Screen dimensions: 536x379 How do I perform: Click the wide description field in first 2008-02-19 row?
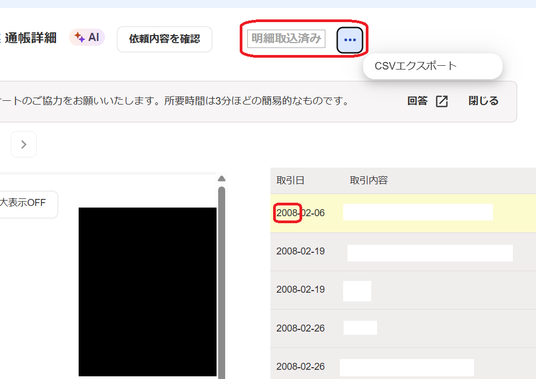[430, 253]
